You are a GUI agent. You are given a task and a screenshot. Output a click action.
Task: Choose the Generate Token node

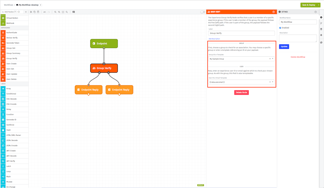tap(14, 43)
